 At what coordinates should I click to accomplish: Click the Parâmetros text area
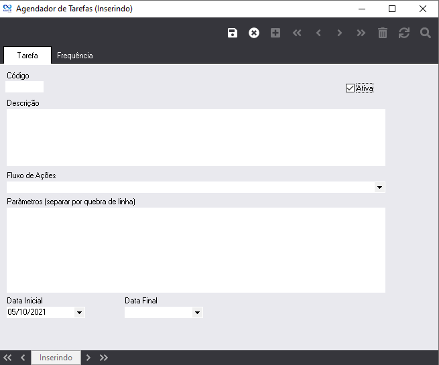click(196, 250)
